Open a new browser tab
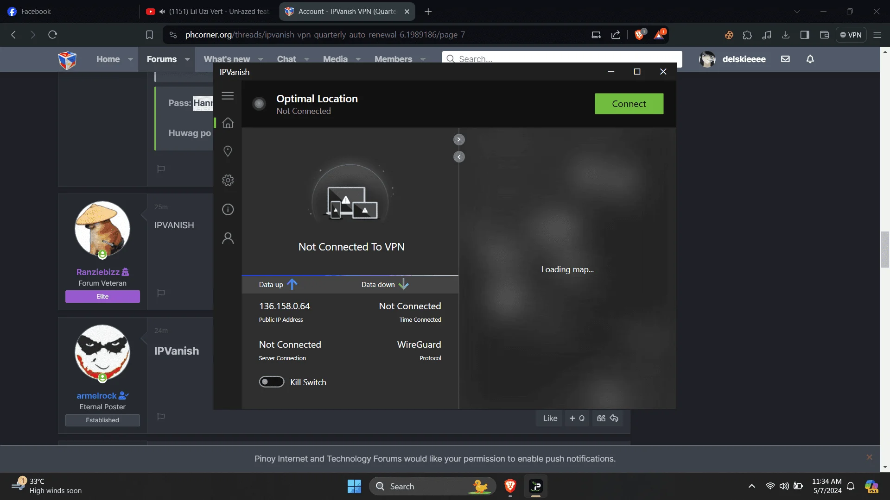 (x=428, y=12)
